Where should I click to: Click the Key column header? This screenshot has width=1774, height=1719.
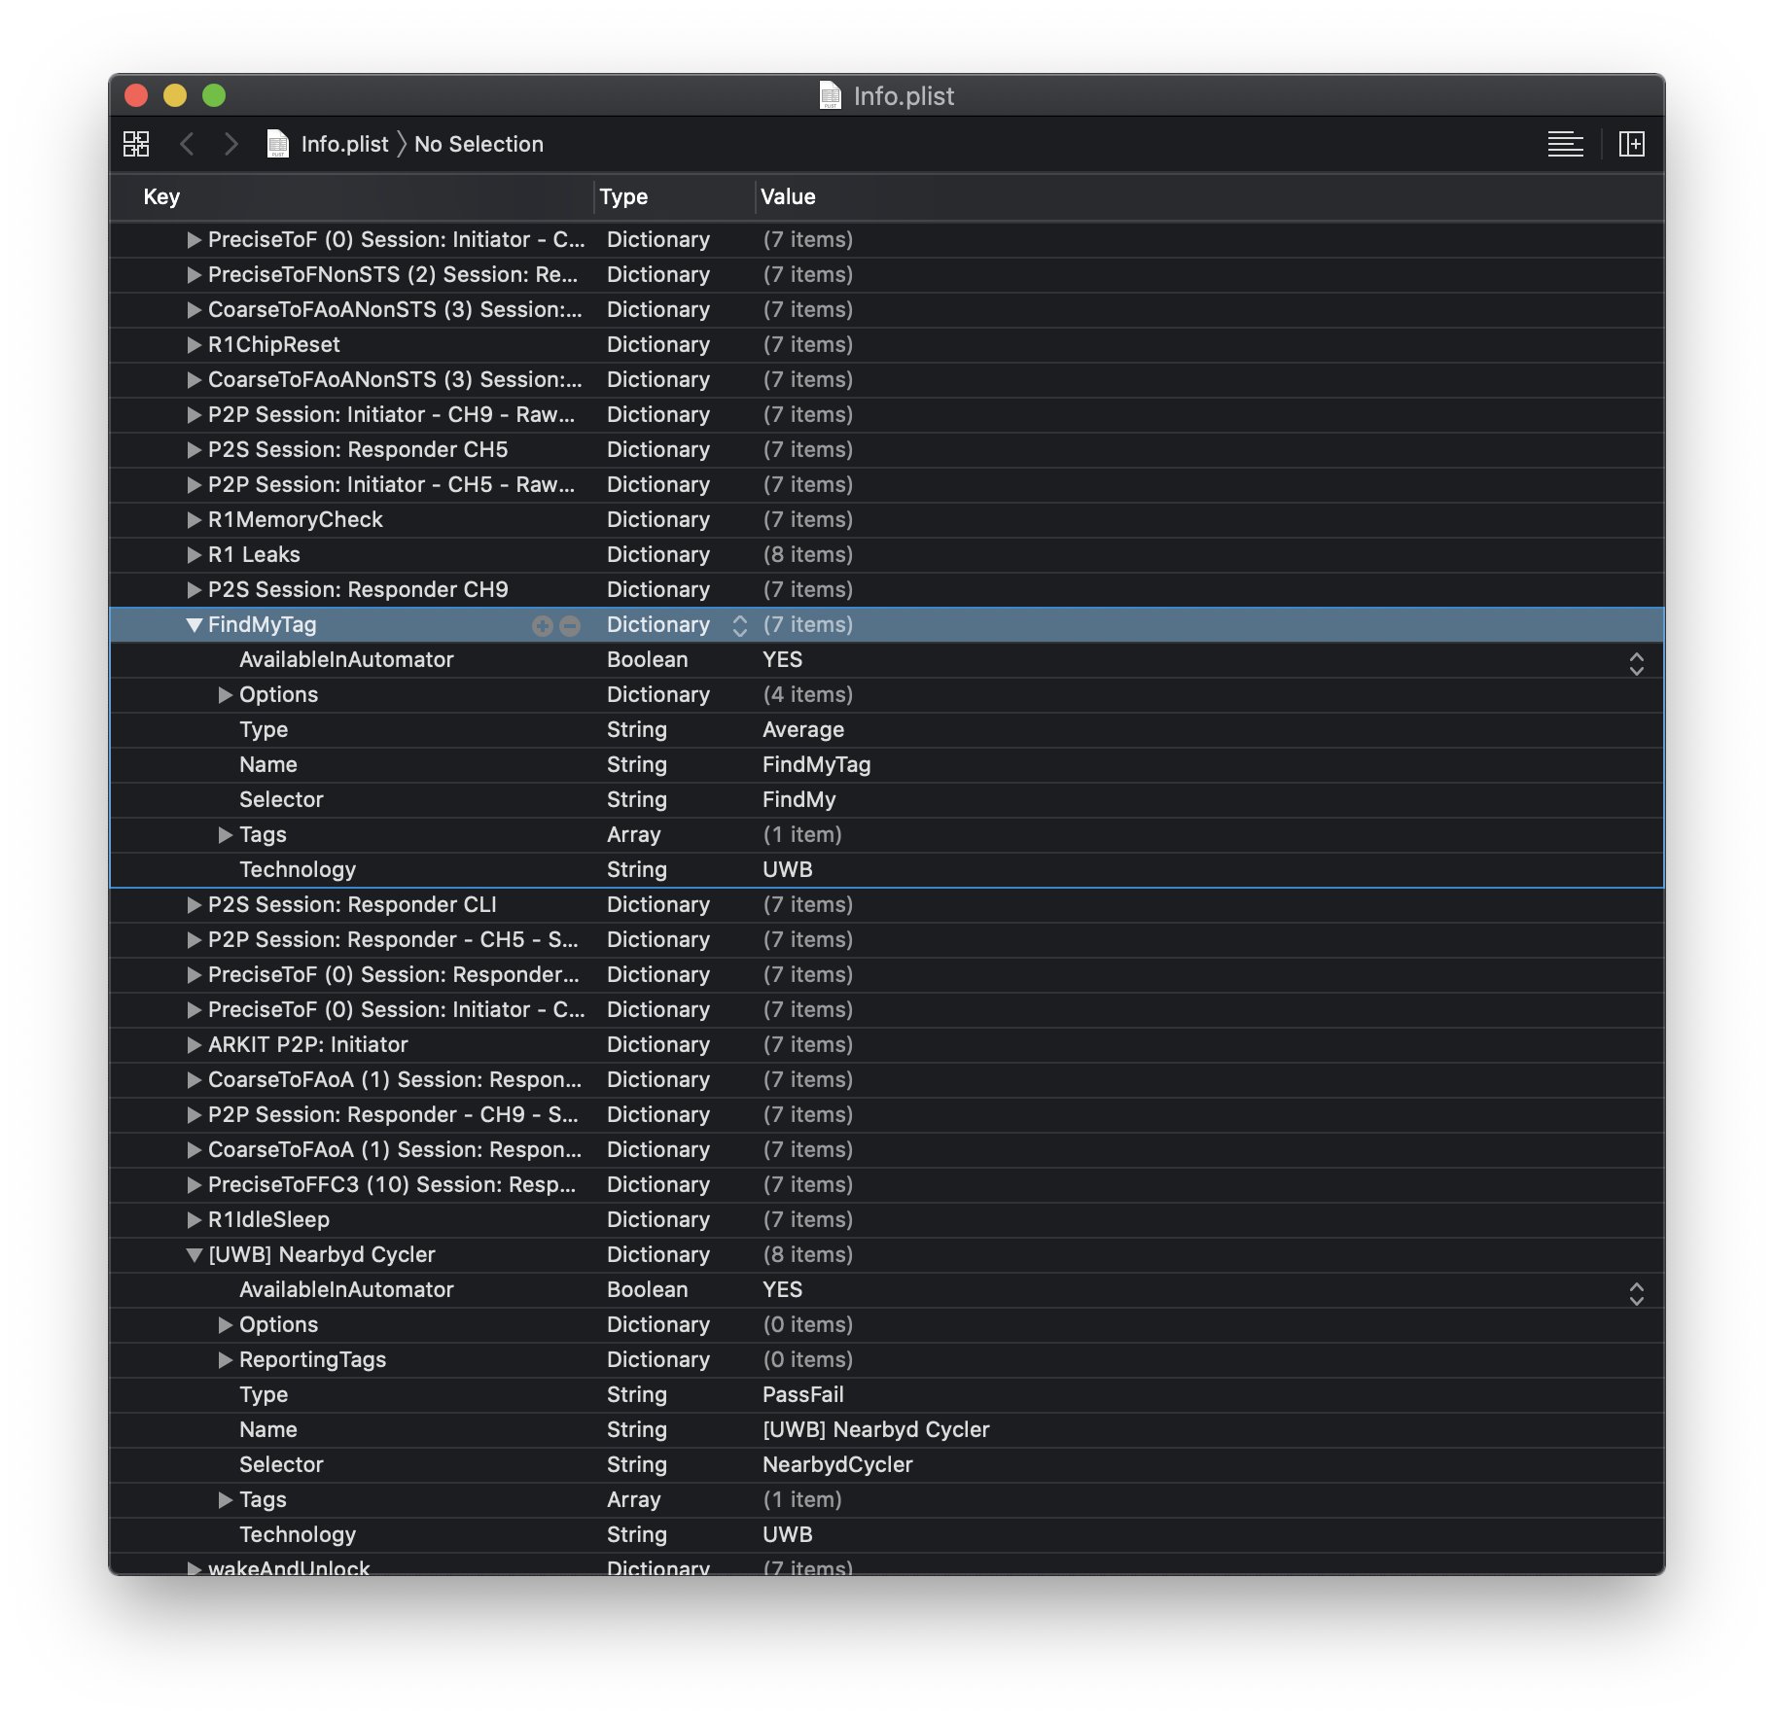162,196
